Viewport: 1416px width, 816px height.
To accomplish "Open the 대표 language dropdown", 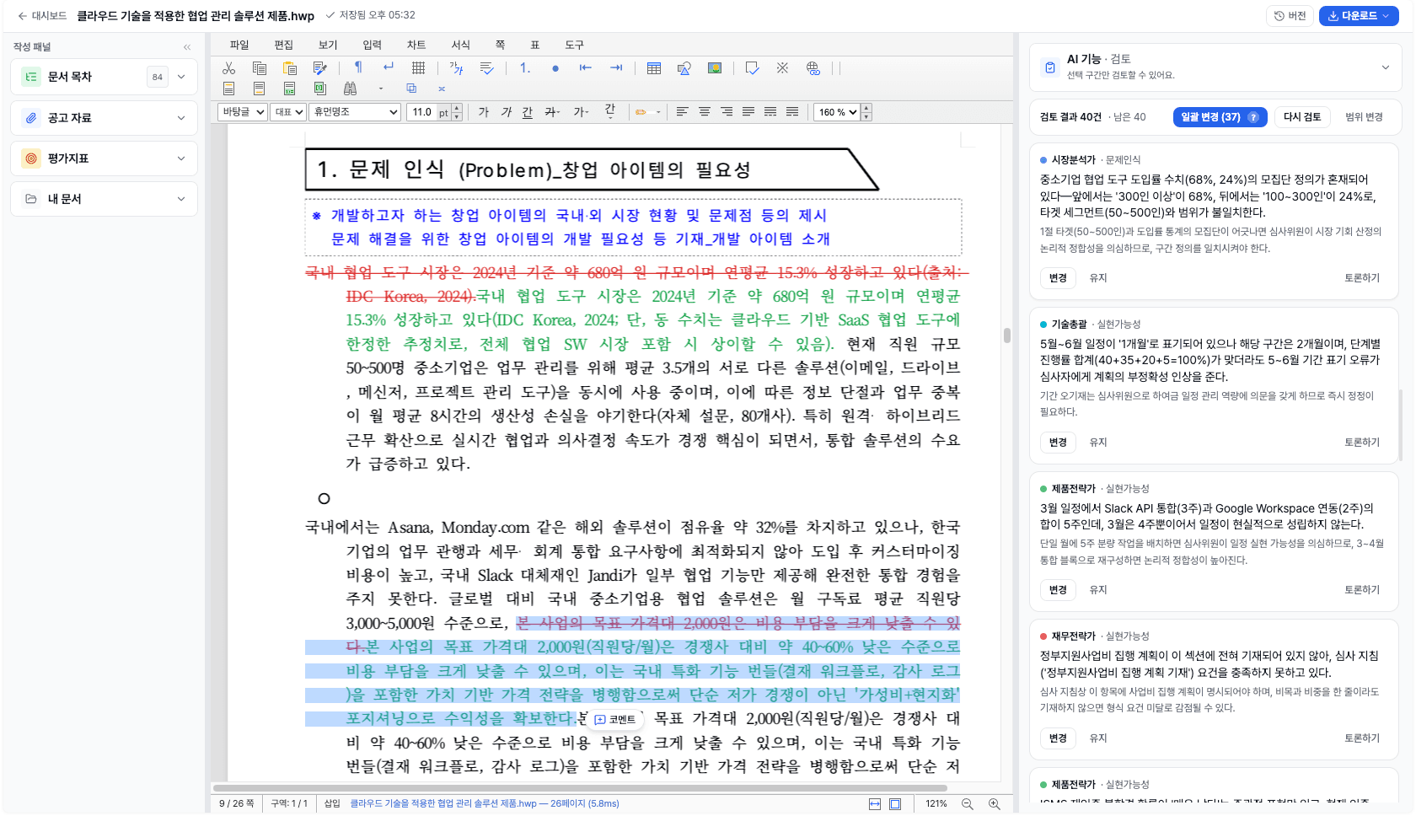I will (288, 112).
